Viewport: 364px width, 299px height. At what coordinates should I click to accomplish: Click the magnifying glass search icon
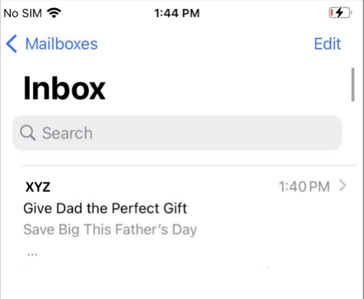coord(27,133)
